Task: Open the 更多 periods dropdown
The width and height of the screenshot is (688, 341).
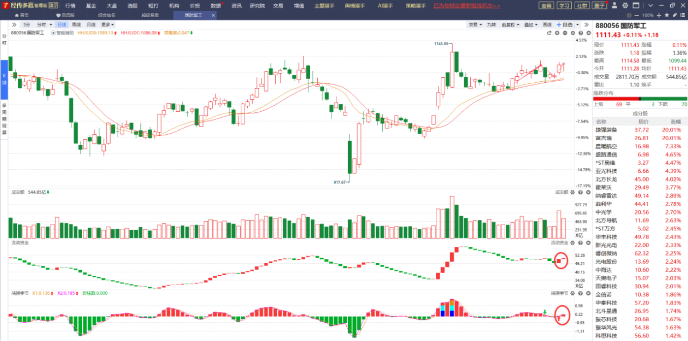Action: point(107,25)
